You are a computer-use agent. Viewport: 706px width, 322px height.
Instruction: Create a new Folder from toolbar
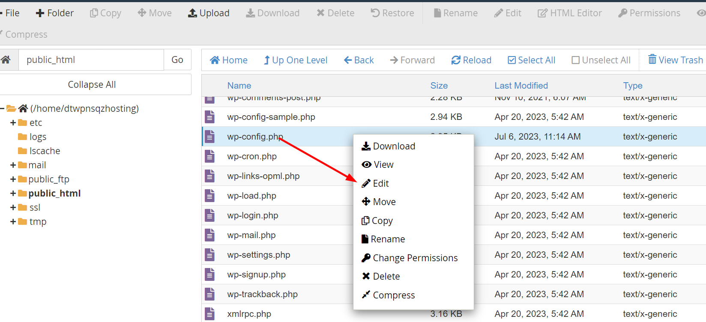pos(55,13)
